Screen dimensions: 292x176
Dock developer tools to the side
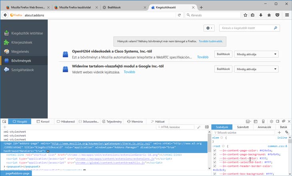tap(278, 121)
